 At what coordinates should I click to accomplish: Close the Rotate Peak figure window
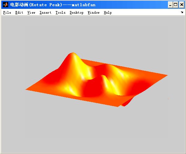pos(182,5)
